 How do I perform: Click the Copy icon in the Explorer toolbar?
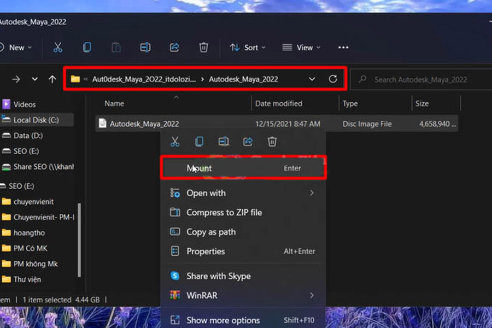[87, 48]
